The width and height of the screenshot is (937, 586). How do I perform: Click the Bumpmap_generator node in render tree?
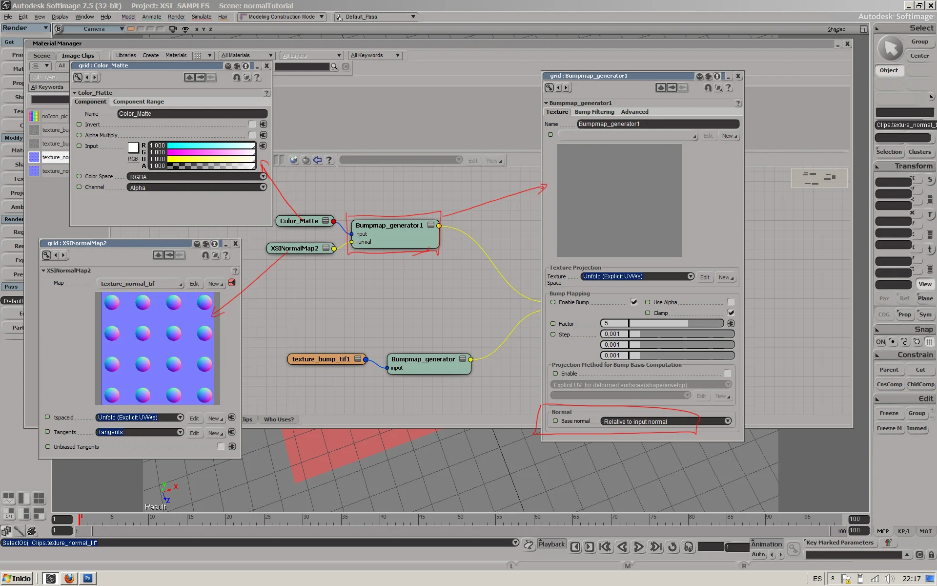tap(429, 364)
